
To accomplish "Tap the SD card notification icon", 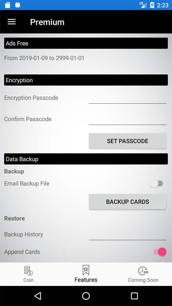I will tap(8, 5).
